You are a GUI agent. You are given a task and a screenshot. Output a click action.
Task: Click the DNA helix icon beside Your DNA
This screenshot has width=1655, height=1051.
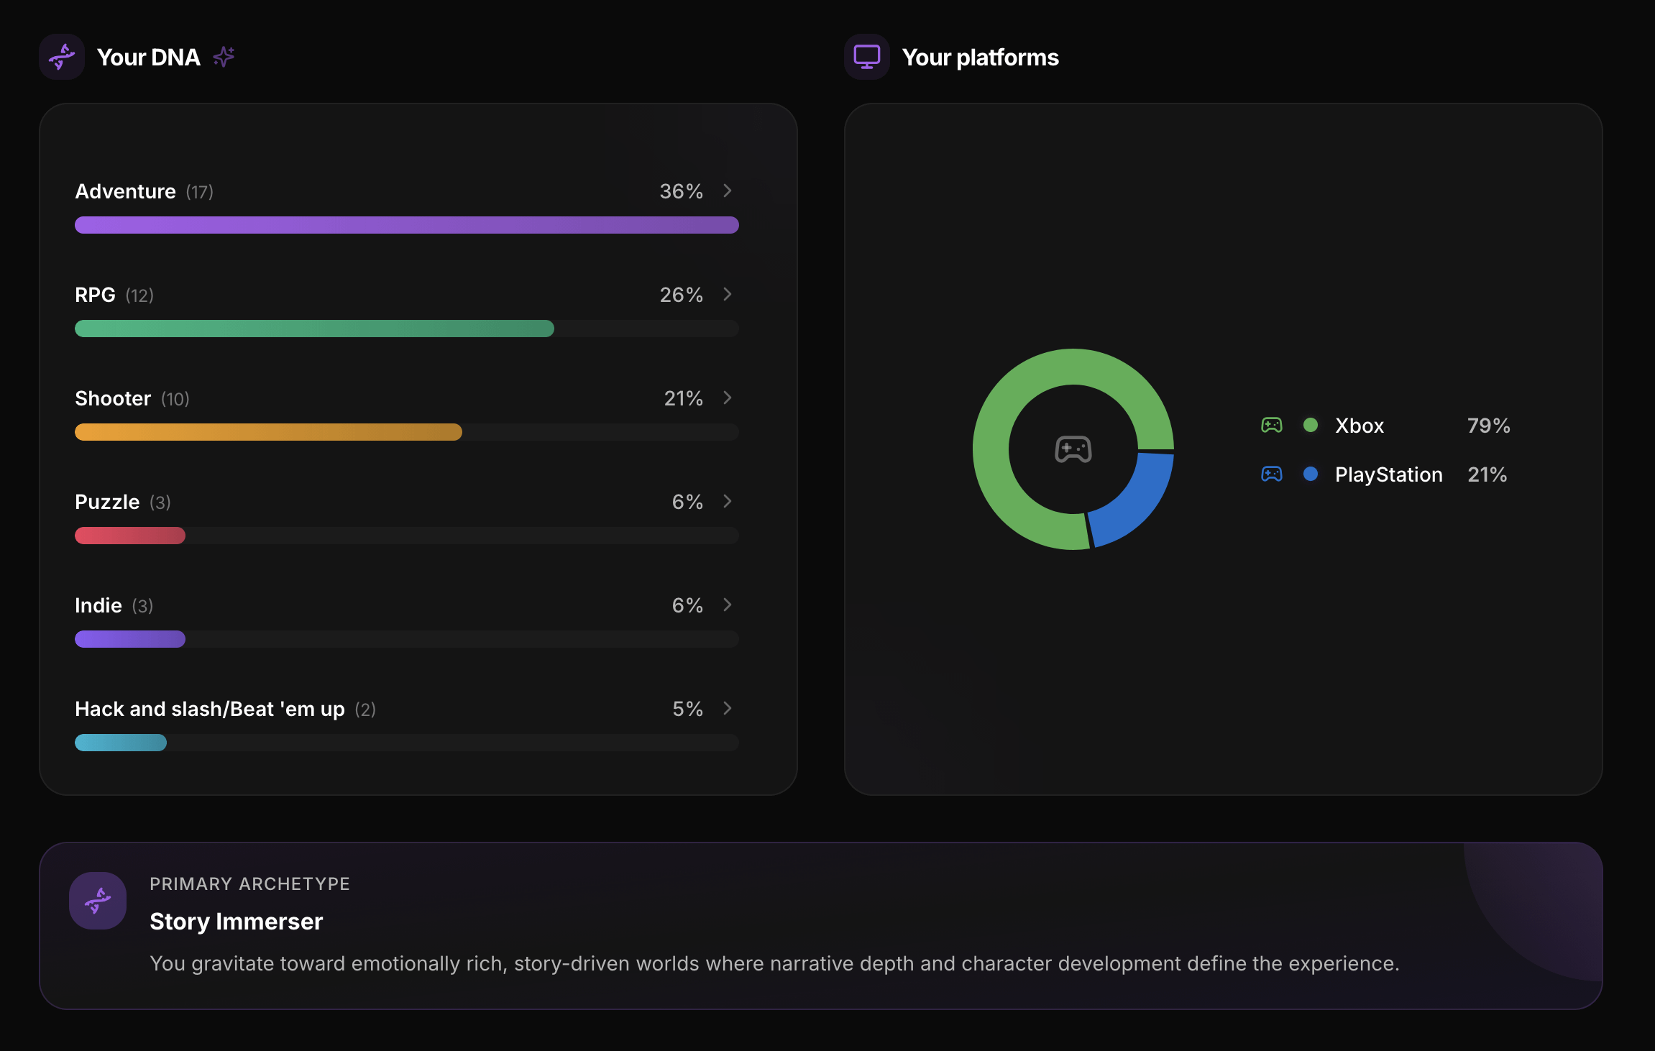[x=62, y=57]
